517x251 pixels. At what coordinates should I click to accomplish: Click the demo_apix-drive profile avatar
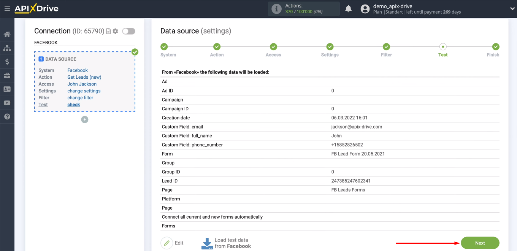tap(365, 8)
